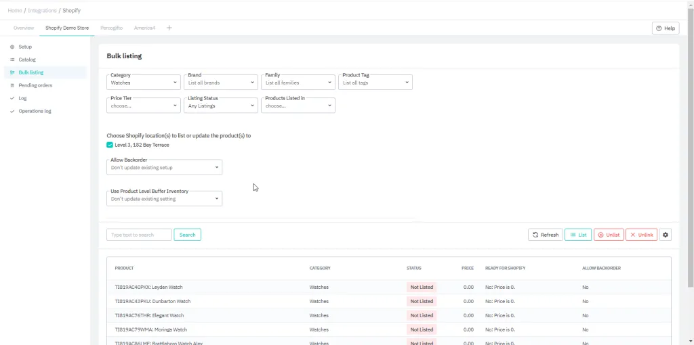694x345 pixels.
Task: Click the Setup globe icon in sidebar
Action: coord(12,47)
